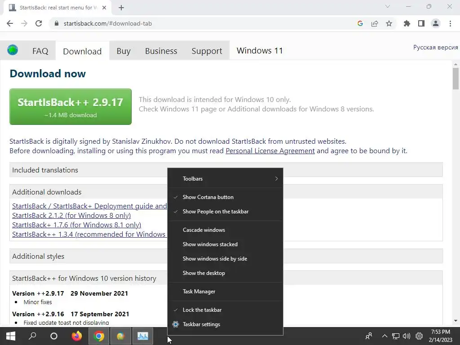Screen dimensions: 460x345
Task: Toggle Lock the taskbar option
Action: [226, 310]
